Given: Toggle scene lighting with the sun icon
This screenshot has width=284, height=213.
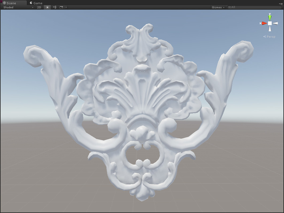Looking at the screenshot, I should [x=47, y=7].
